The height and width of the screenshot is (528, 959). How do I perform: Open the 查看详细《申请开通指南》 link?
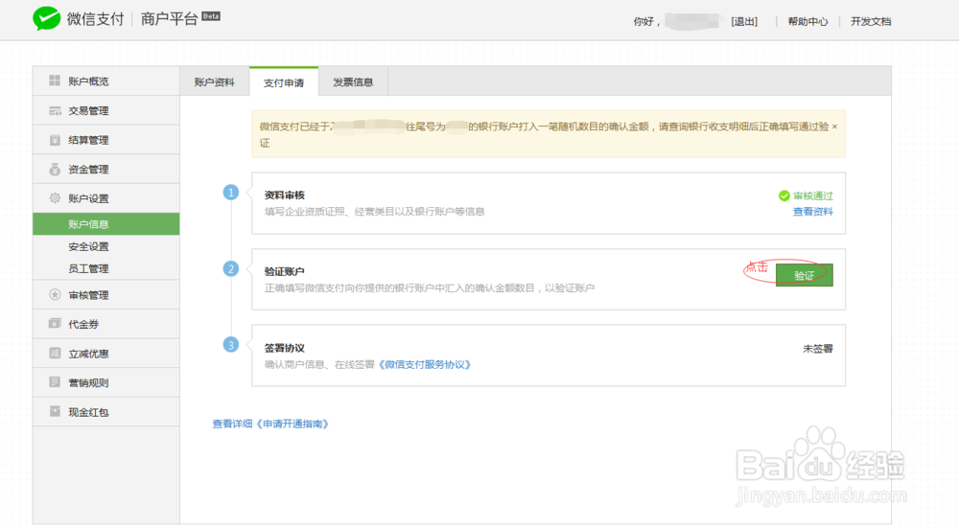tap(270, 424)
